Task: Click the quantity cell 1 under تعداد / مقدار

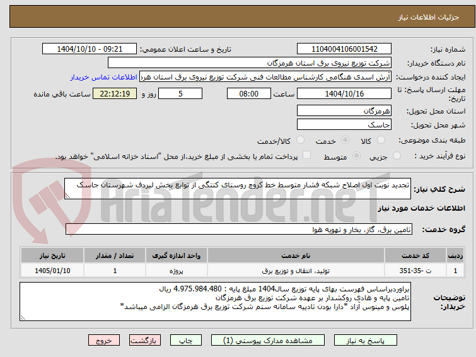Action: 115,271
